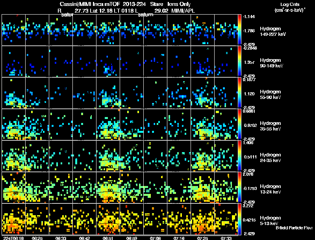This screenshot has height=240, width=315.
Task: Click the Hydrogen 35-55 keV row label
Action: pos(271,126)
